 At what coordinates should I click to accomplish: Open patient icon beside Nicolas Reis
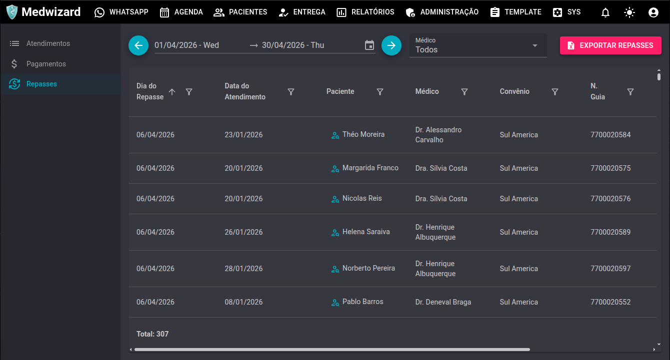335,199
